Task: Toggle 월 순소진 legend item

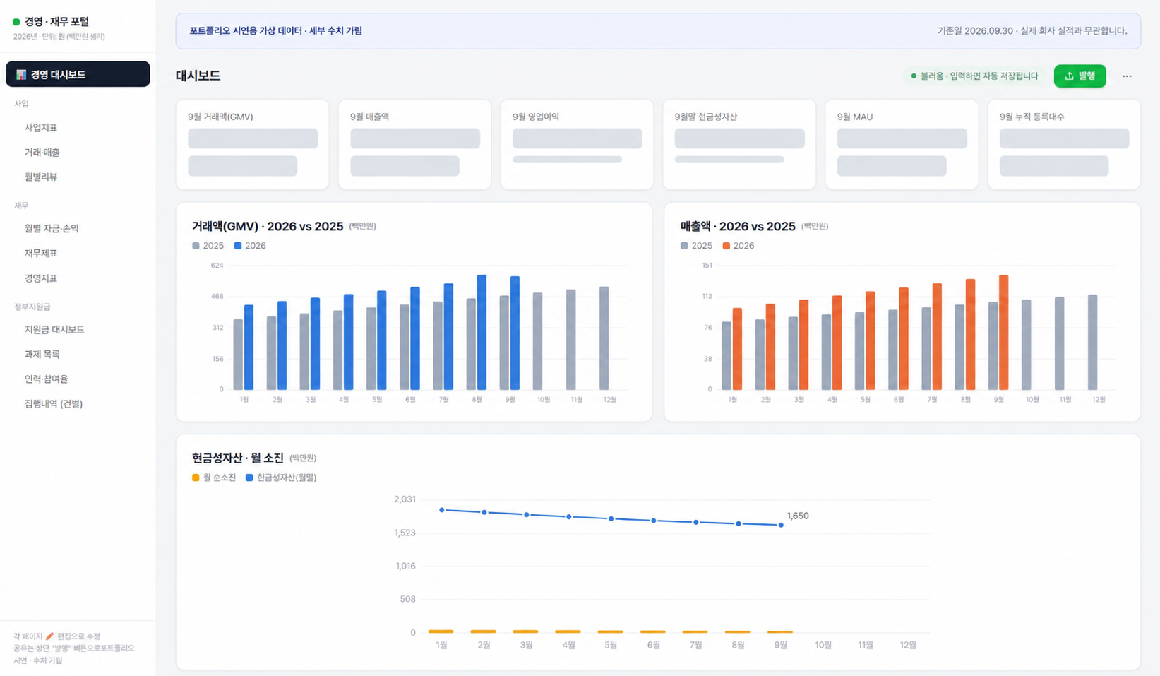Action: pyautogui.click(x=214, y=478)
